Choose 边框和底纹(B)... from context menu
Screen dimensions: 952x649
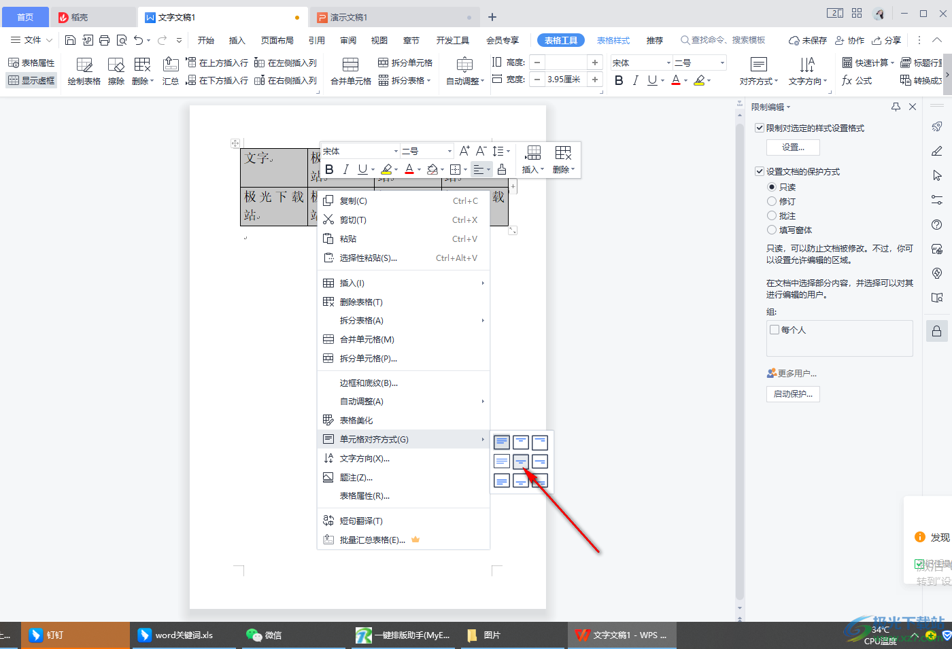(x=403, y=383)
